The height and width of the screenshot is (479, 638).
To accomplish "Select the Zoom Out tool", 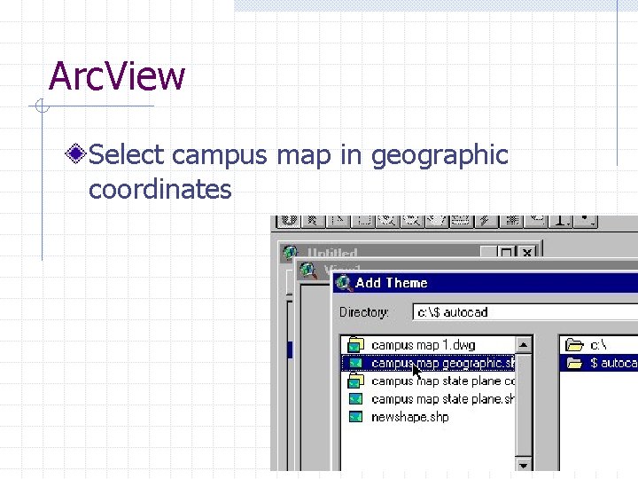I will click(x=413, y=221).
